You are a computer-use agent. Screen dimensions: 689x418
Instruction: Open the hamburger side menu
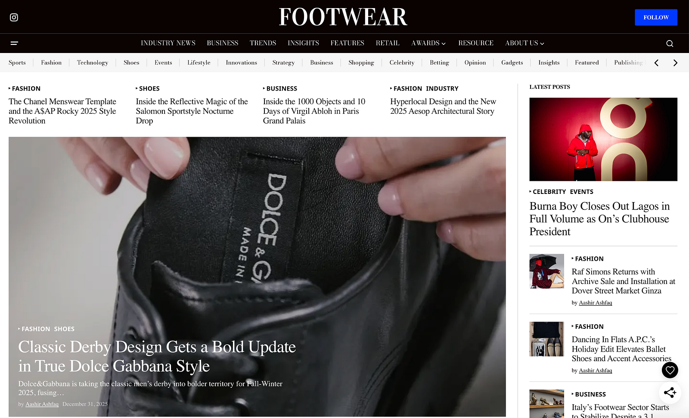click(14, 43)
